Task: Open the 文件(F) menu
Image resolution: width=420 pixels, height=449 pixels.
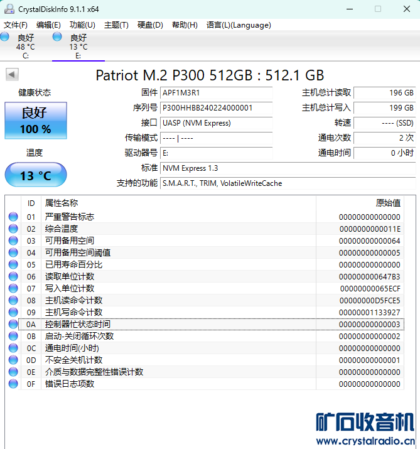Action: [x=16, y=25]
